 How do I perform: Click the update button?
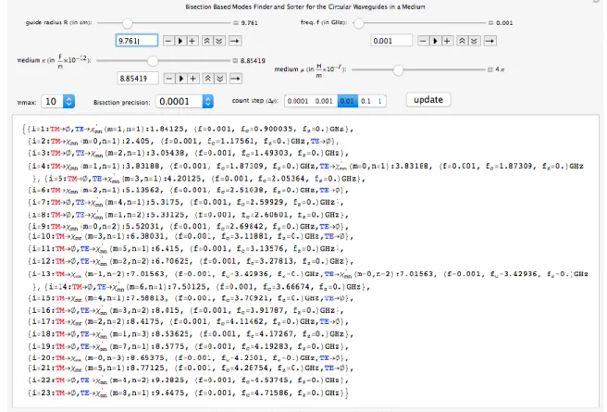(428, 100)
